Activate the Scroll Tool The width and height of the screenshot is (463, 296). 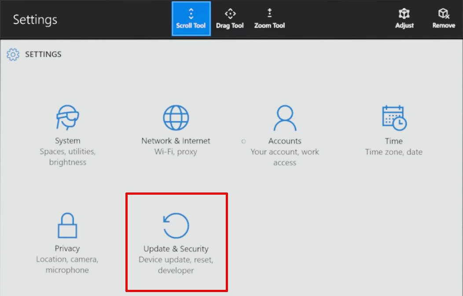click(x=191, y=18)
